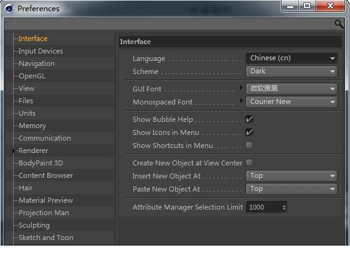Viewport: 350px width, 255px height.
Task: Enable Create New Object at View Center
Action: (249, 163)
